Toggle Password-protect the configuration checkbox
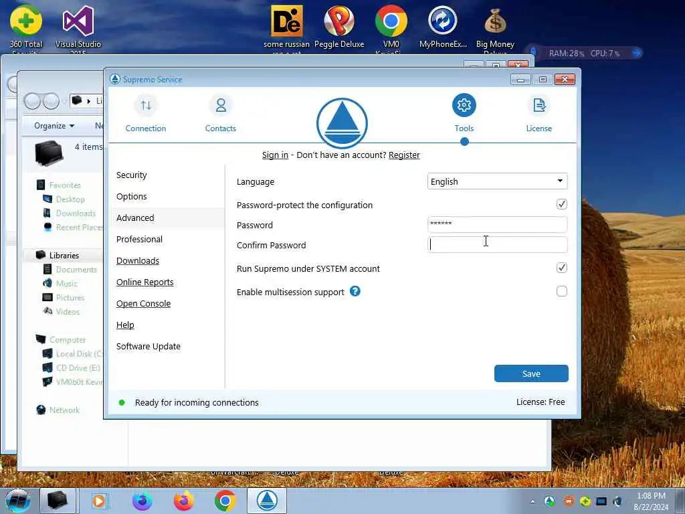 tap(562, 204)
